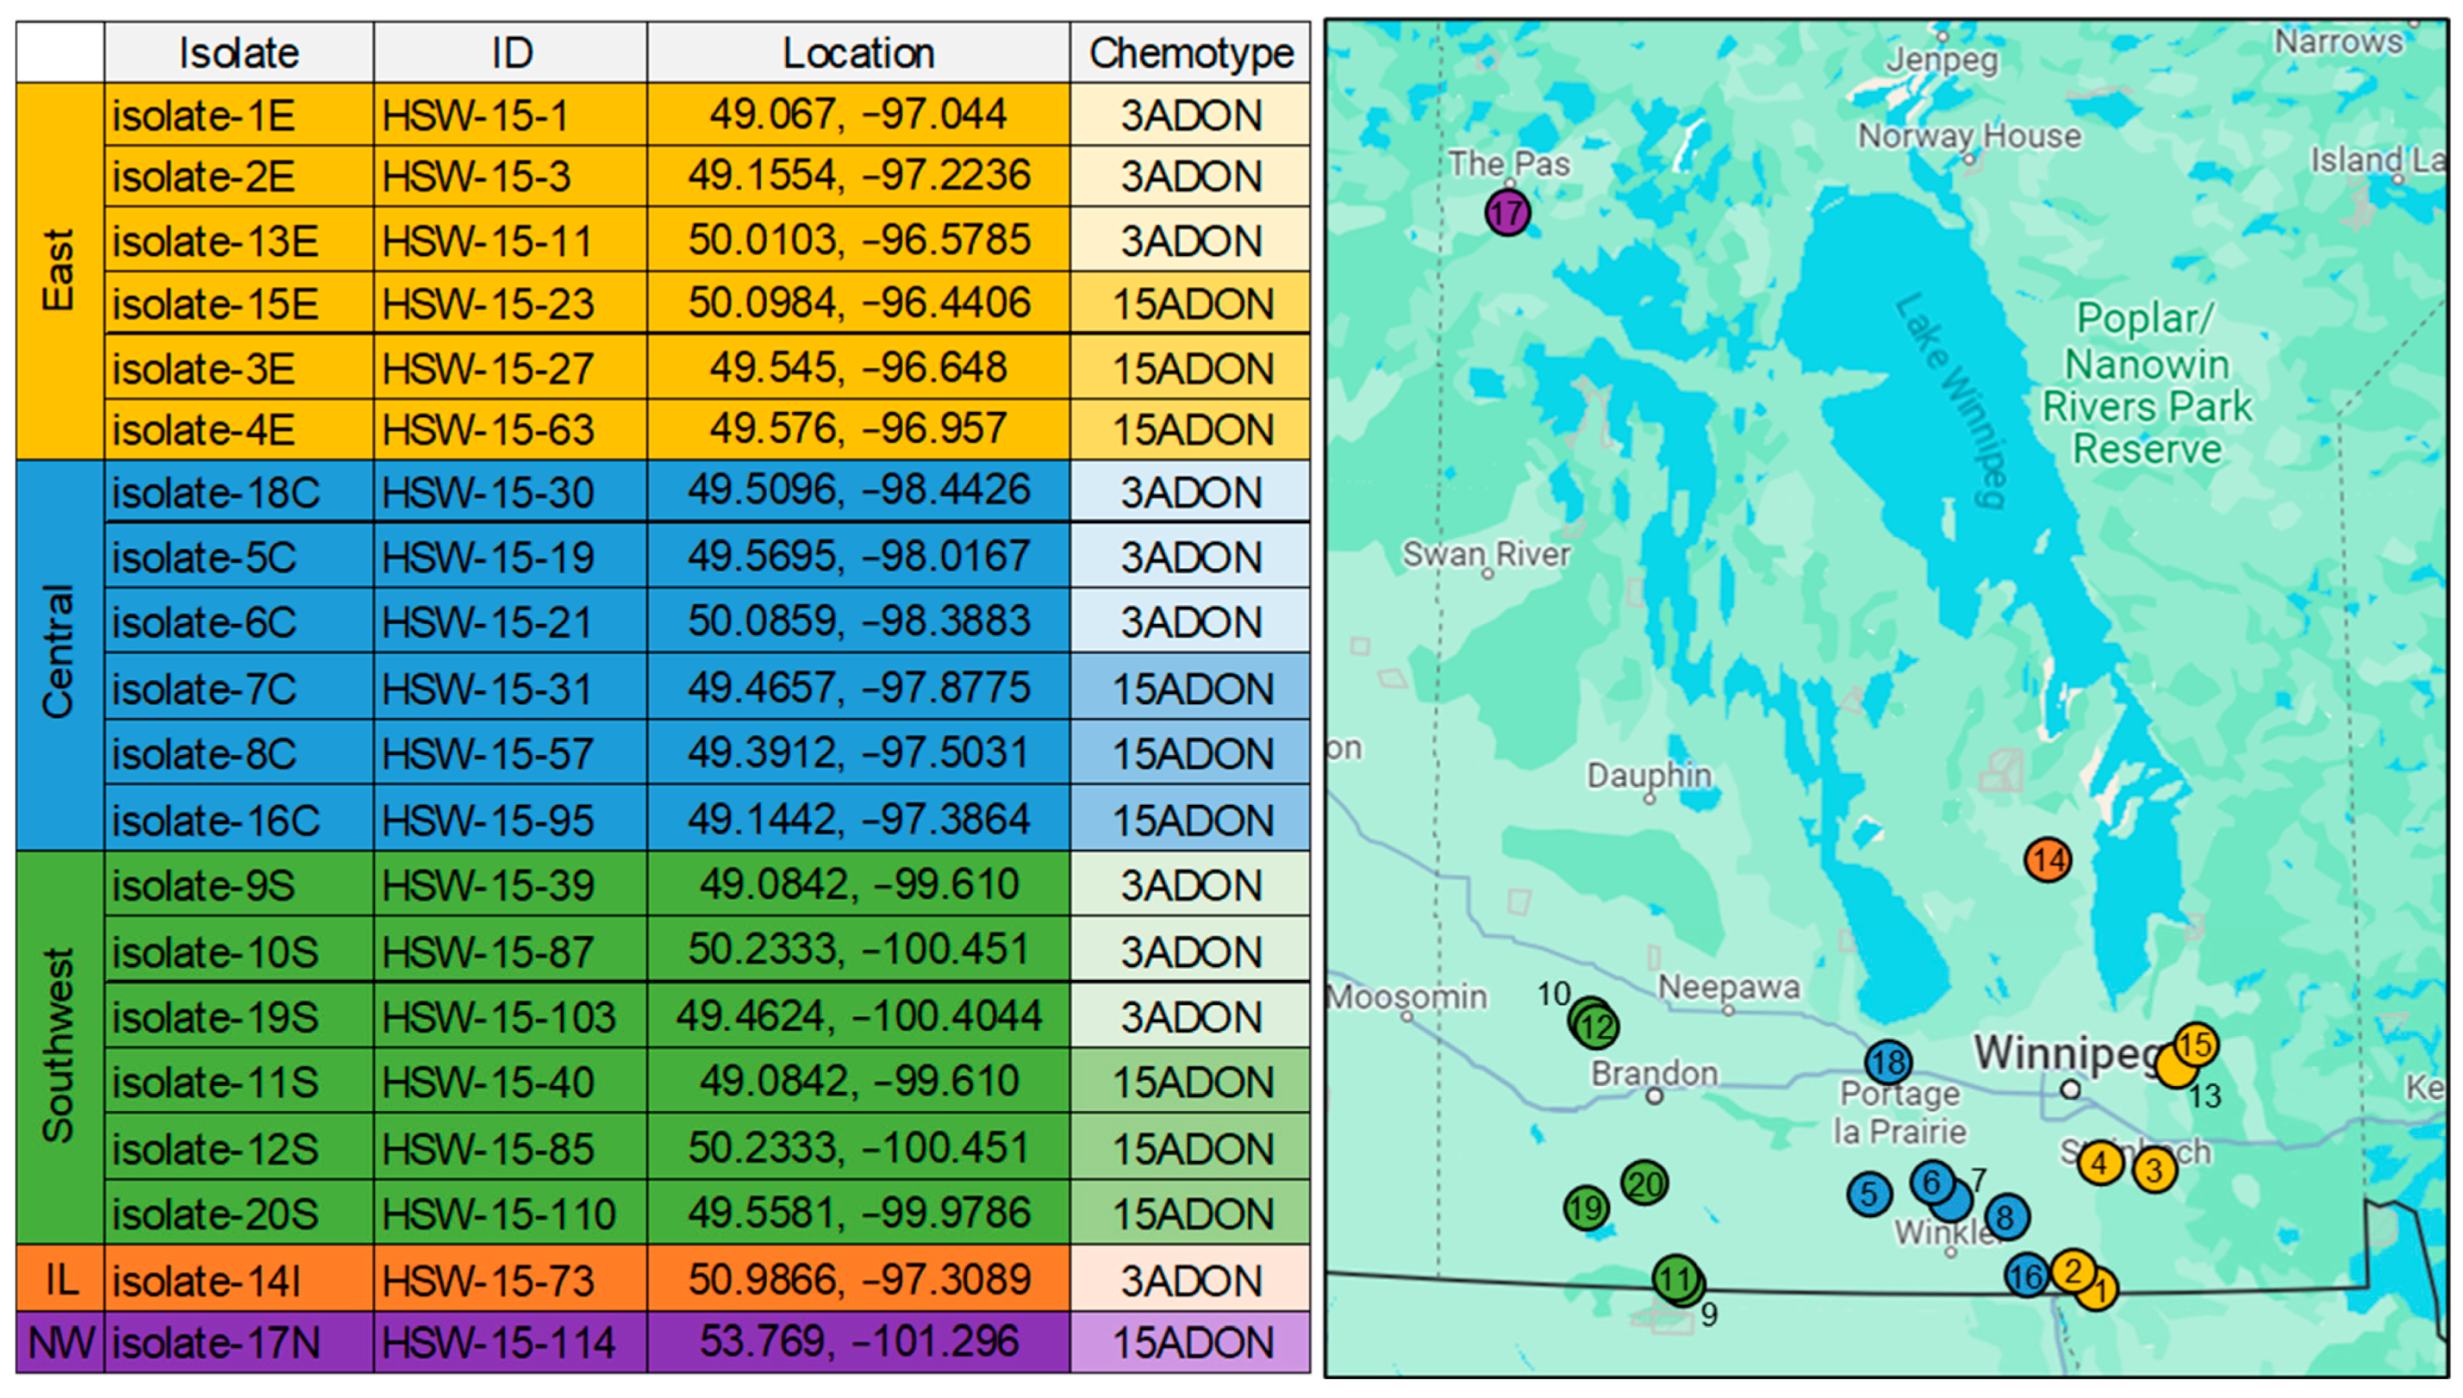Click green map marker 19
The width and height of the screenshot is (2463, 1398).
pyautogui.click(x=1586, y=1208)
